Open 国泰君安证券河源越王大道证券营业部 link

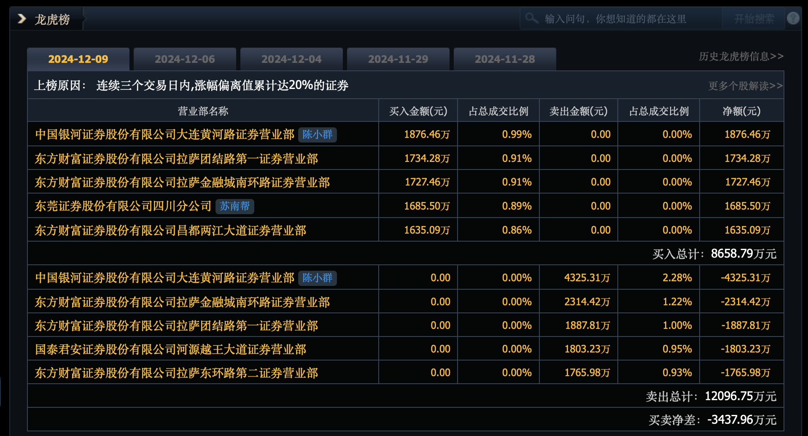pos(171,349)
